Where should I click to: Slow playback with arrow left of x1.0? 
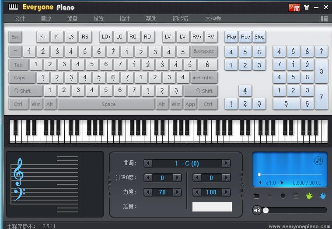coord(260,183)
